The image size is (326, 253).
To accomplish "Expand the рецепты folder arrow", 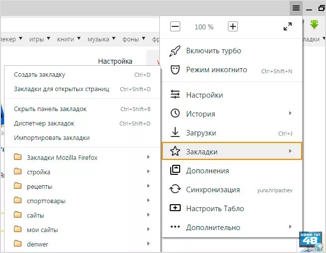I will pos(148,186).
